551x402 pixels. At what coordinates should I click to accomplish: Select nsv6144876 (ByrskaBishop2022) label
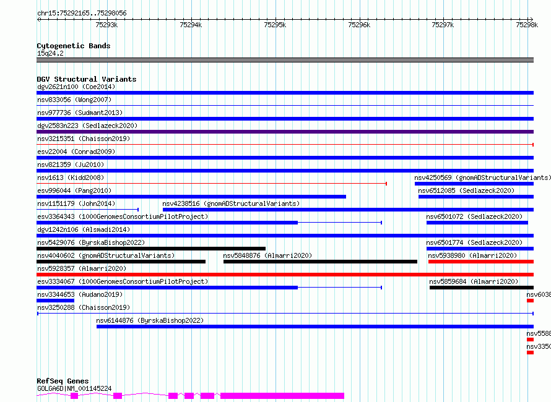pos(150,320)
